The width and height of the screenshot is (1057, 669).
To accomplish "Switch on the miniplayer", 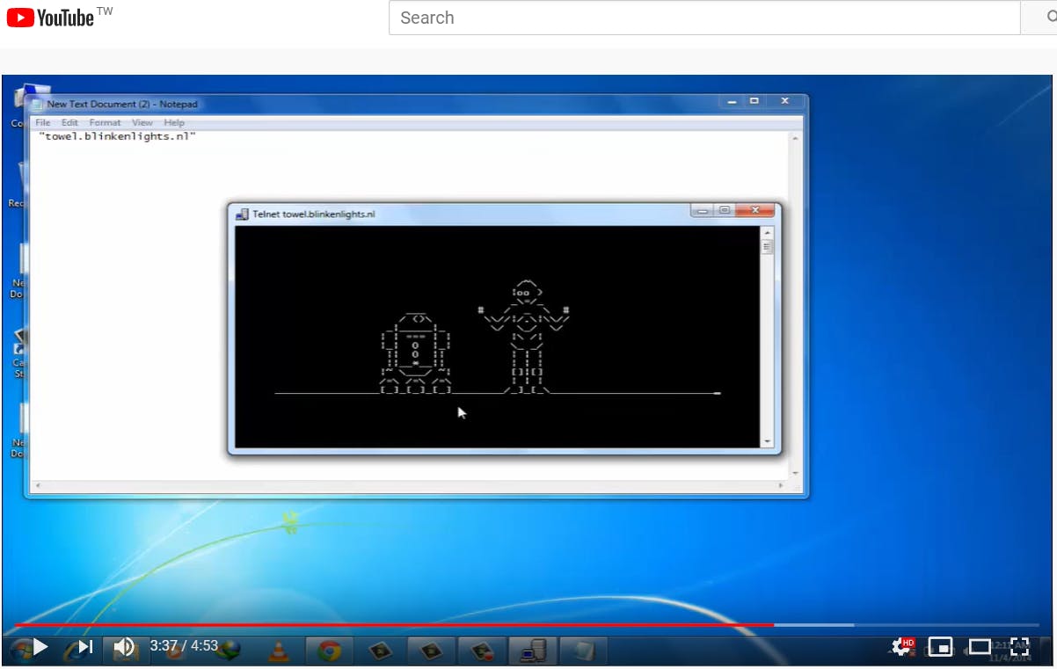I will coord(940,647).
